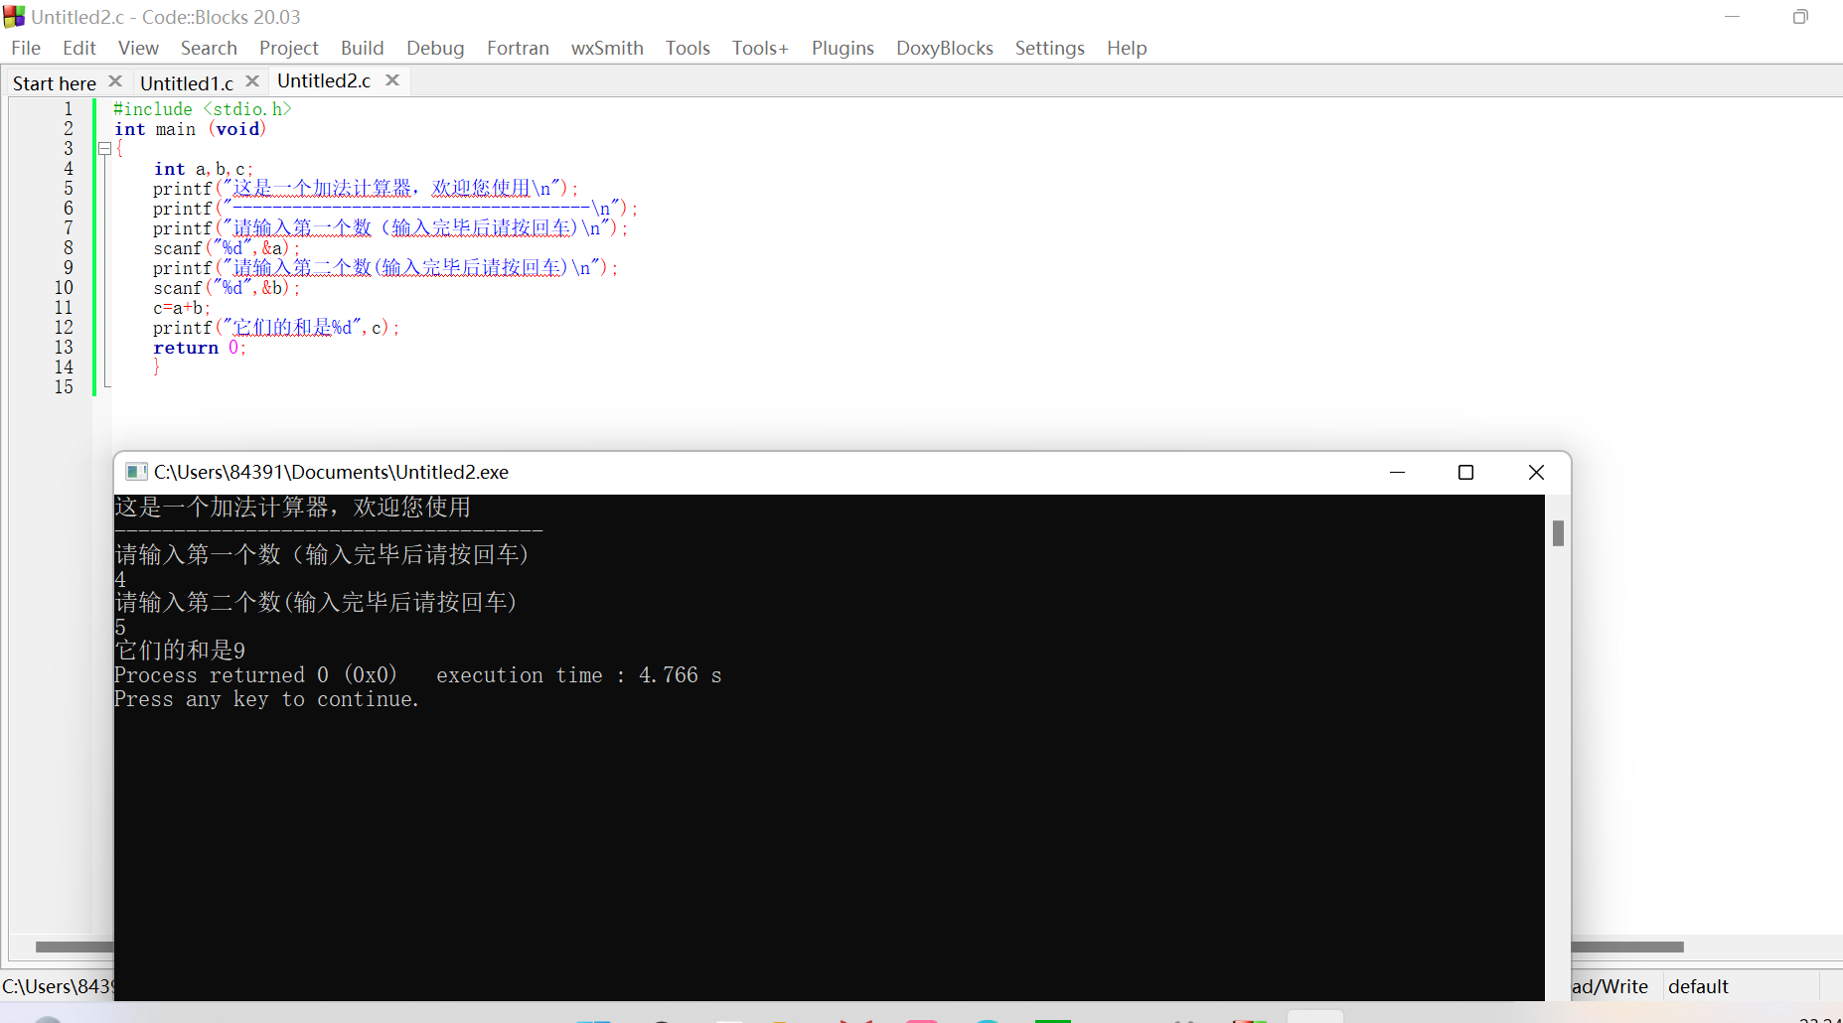1843x1023 pixels.
Task: Open the DoxyBlocks menu
Action: point(944,48)
